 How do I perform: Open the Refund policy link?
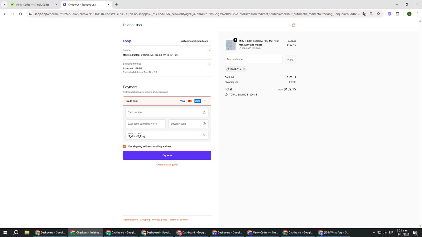click(130, 220)
